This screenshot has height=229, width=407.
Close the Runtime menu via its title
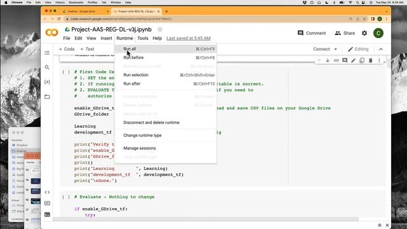pos(125,38)
